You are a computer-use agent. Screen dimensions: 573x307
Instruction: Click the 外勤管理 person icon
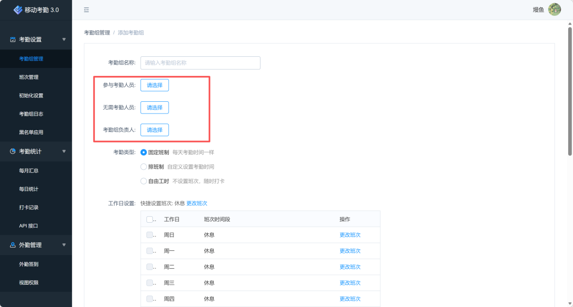tap(13, 245)
